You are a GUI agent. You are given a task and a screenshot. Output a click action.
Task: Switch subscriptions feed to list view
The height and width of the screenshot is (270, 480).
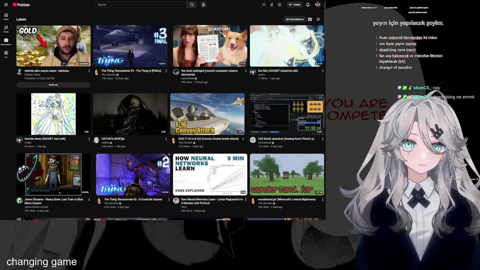(x=318, y=19)
